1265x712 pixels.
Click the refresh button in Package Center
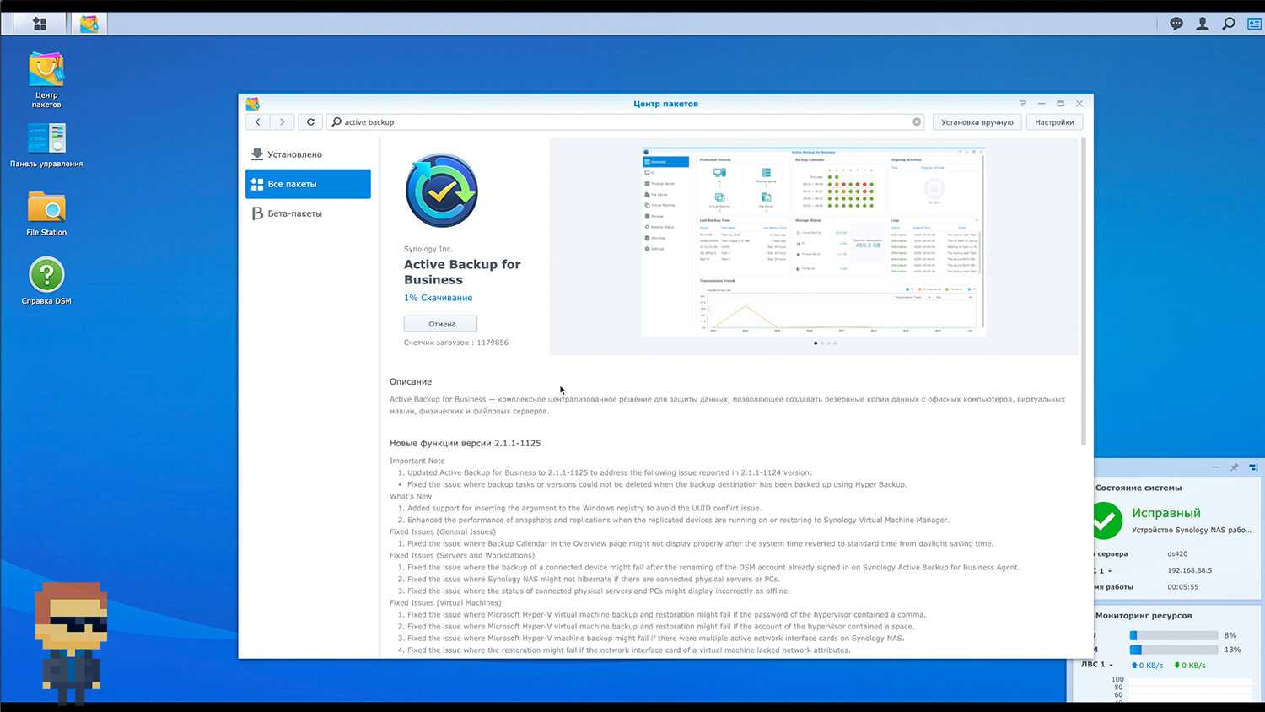click(310, 122)
